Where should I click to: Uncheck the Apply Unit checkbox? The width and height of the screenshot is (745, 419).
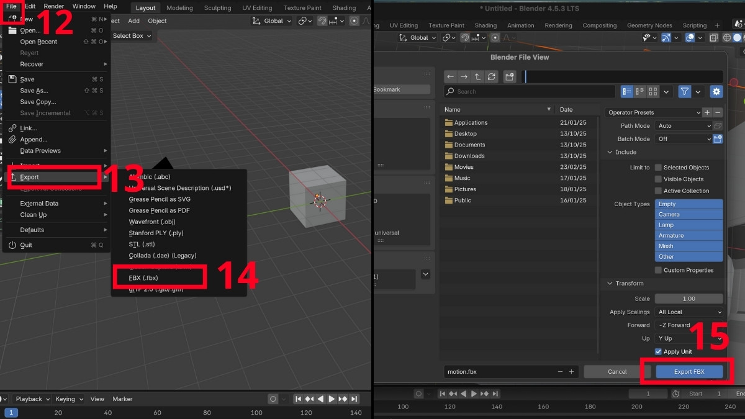click(658, 351)
